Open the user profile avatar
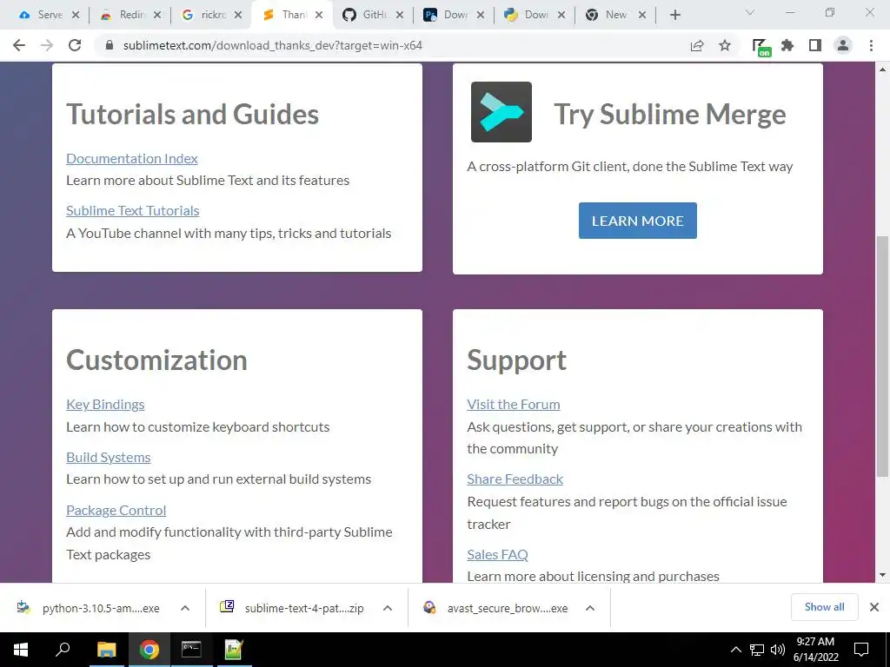The height and width of the screenshot is (667, 890). 843,45
